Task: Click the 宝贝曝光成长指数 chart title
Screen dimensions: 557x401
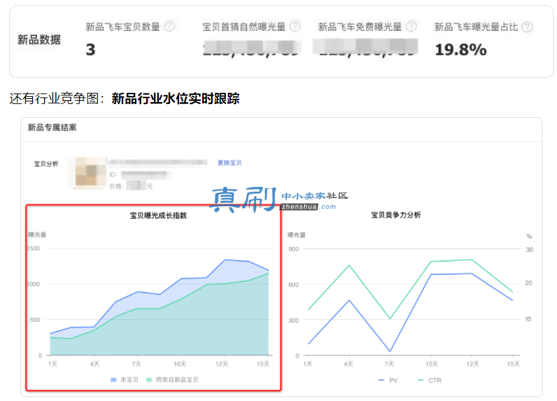Action: click(158, 215)
